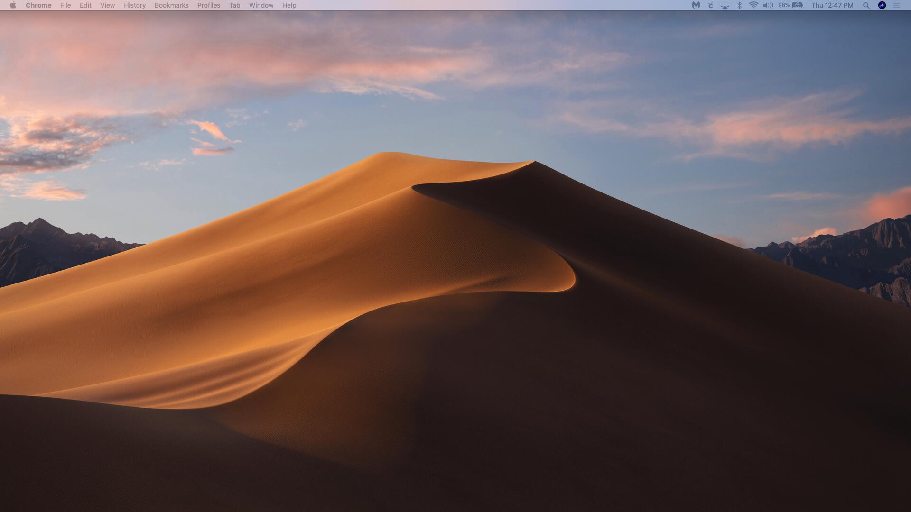Click the Thu 12:47 PM clock
The width and height of the screenshot is (911, 512).
832,5
